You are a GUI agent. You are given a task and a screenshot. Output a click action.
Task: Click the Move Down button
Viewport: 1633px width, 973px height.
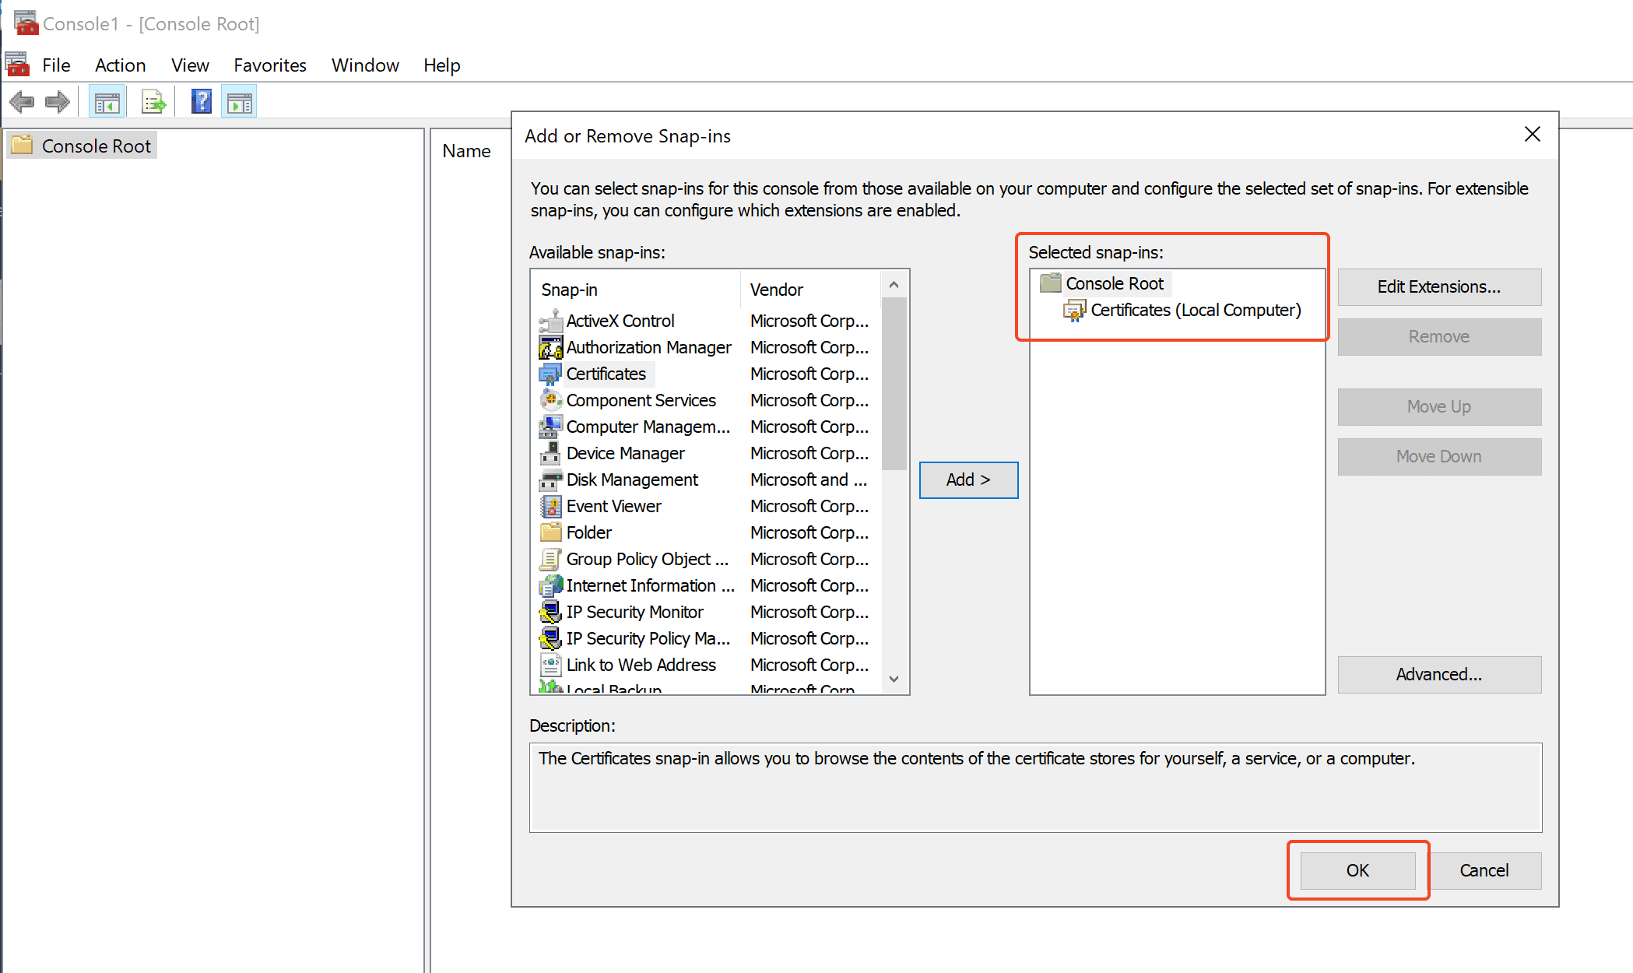tap(1439, 457)
